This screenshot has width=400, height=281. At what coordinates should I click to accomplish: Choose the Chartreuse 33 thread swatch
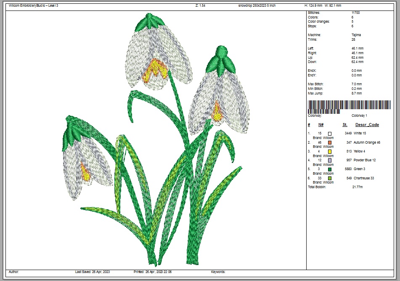330,178
